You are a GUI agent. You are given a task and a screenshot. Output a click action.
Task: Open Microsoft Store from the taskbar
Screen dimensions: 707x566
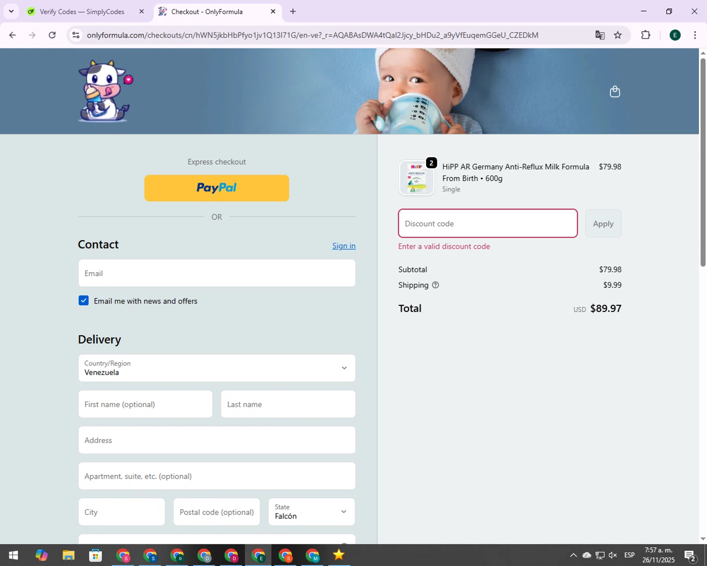click(x=96, y=555)
